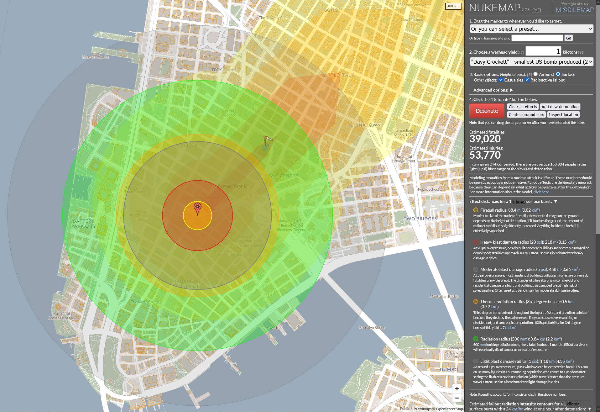The image size is (600, 412).
Task: Click the NUKEMAP title logo
Action: pyautogui.click(x=495, y=8)
